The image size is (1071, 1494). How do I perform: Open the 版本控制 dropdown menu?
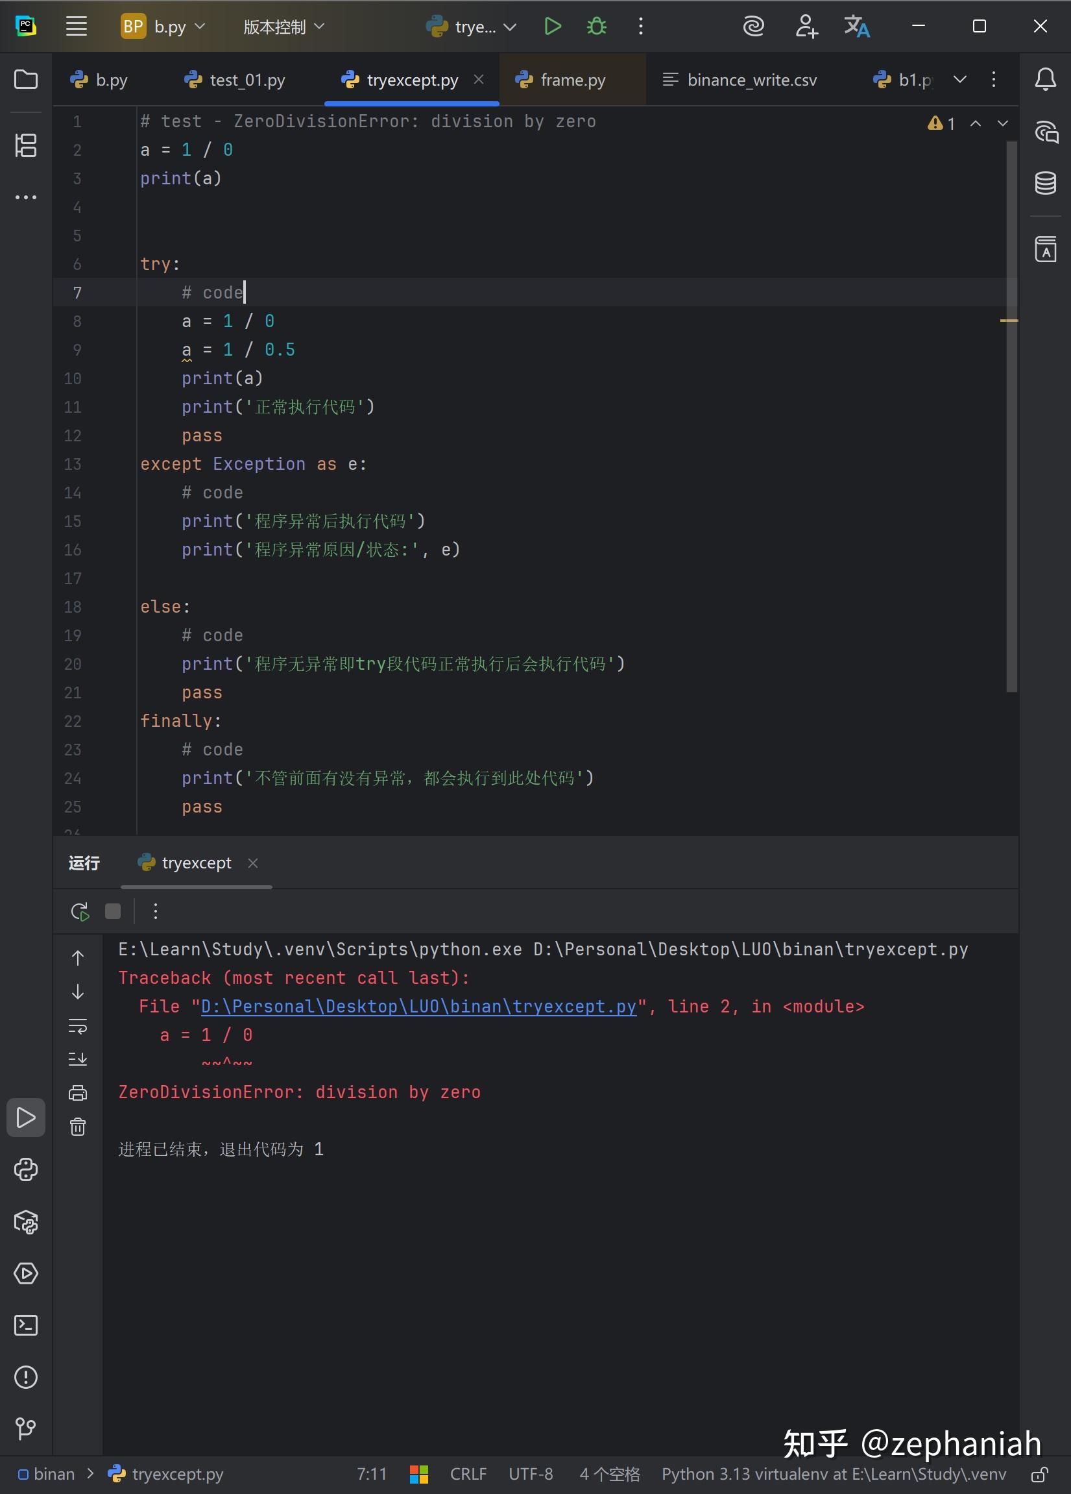click(283, 27)
